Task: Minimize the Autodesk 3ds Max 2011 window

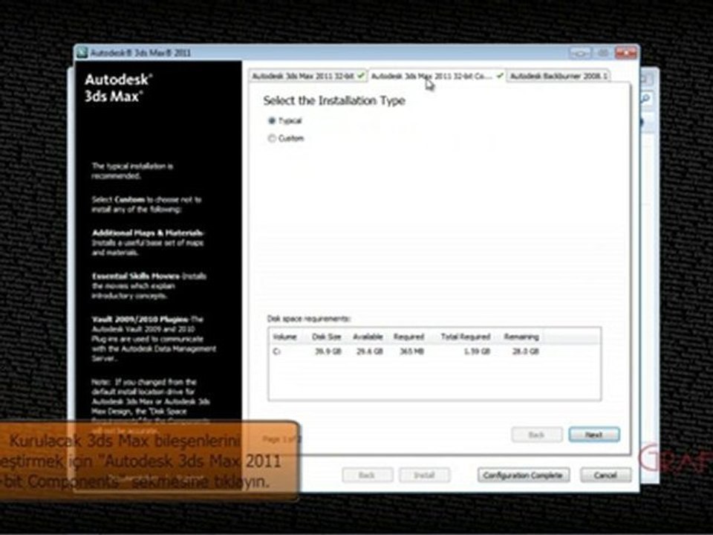Action: point(580,53)
